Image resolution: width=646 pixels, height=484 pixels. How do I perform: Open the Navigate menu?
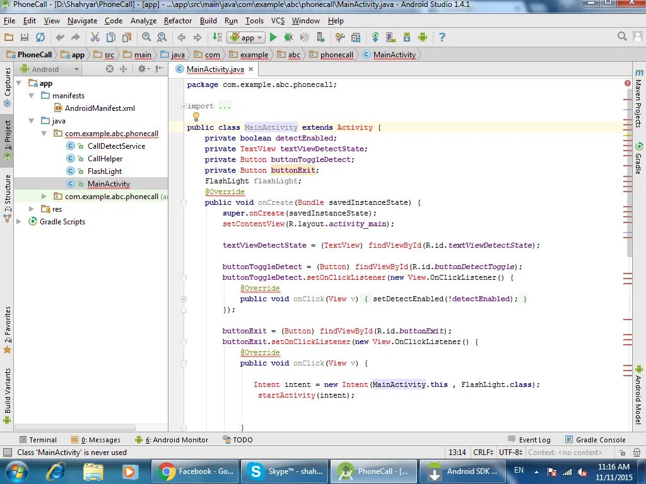click(x=83, y=21)
